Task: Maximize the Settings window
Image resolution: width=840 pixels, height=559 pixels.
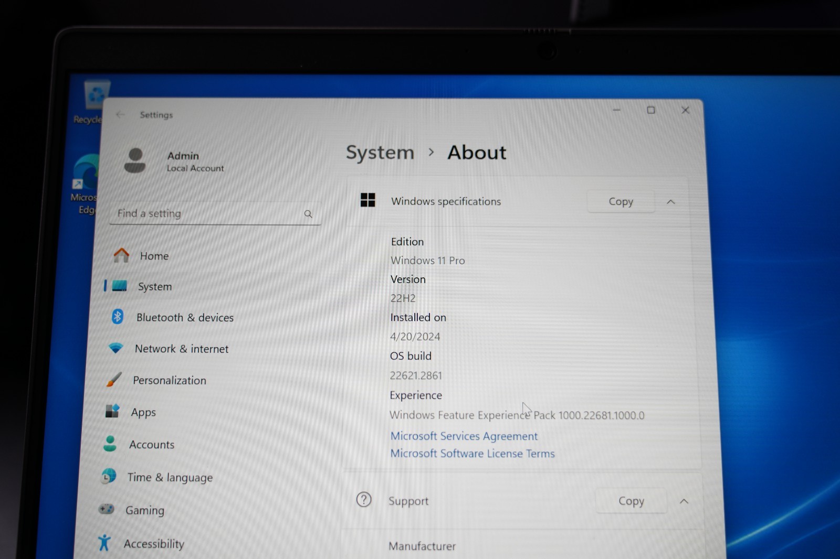Action: click(651, 110)
